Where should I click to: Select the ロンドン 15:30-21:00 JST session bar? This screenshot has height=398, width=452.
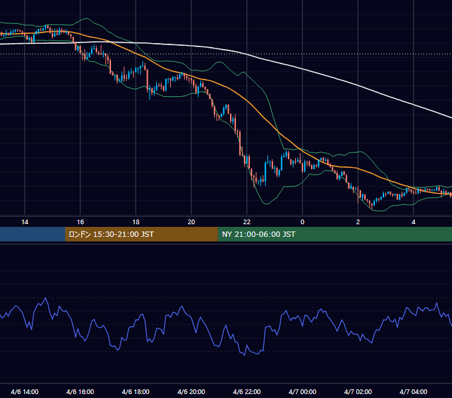141,234
